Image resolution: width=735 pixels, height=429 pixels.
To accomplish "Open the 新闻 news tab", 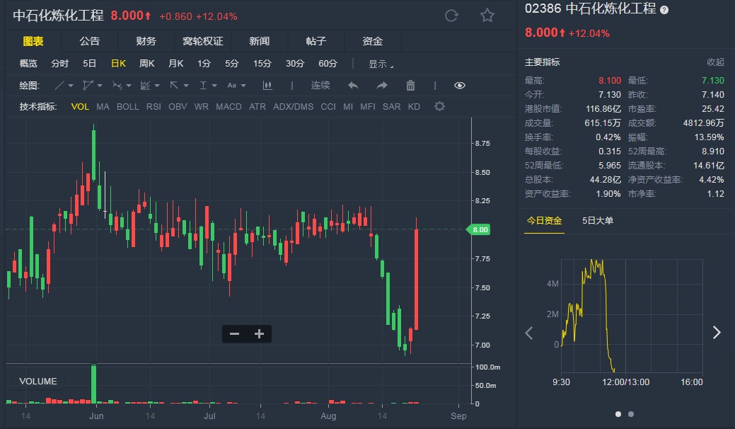I will 259,41.
